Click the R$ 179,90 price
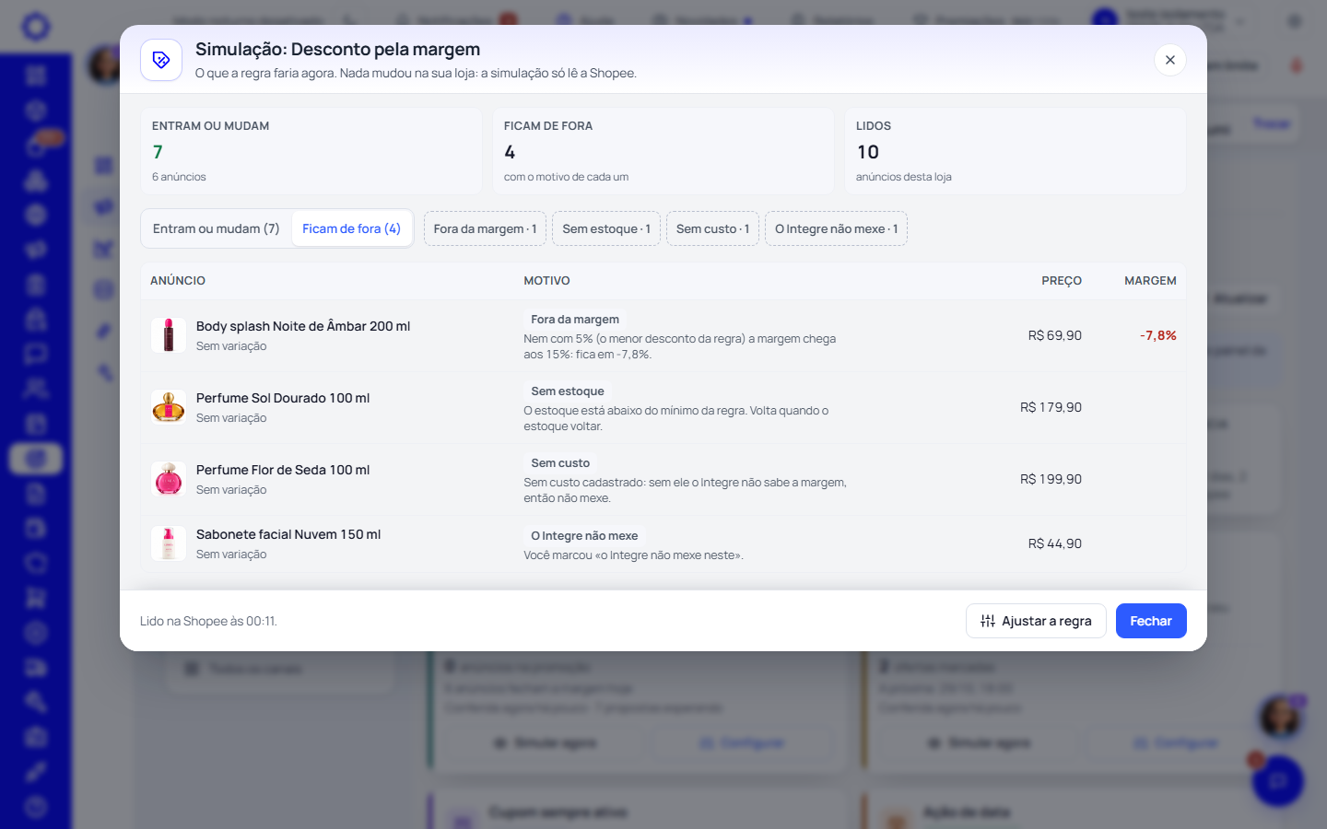The image size is (1327, 829). tap(1051, 407)
